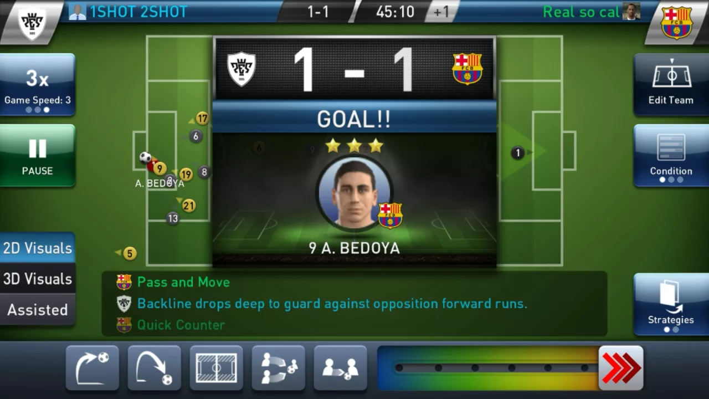Open the Strategies cards button

671,304
